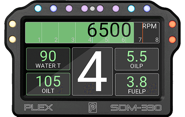The width and height of the screenshot is (185, 117).
Task: Click RPM scale number 7
Action: (140, 40)
